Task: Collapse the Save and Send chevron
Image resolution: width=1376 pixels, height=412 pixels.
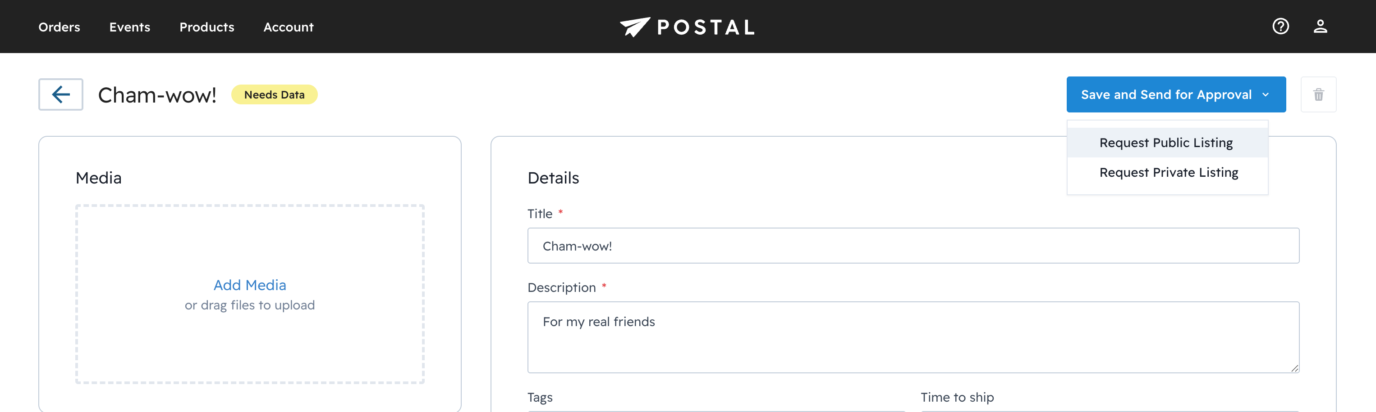Action: [1265, 95]
